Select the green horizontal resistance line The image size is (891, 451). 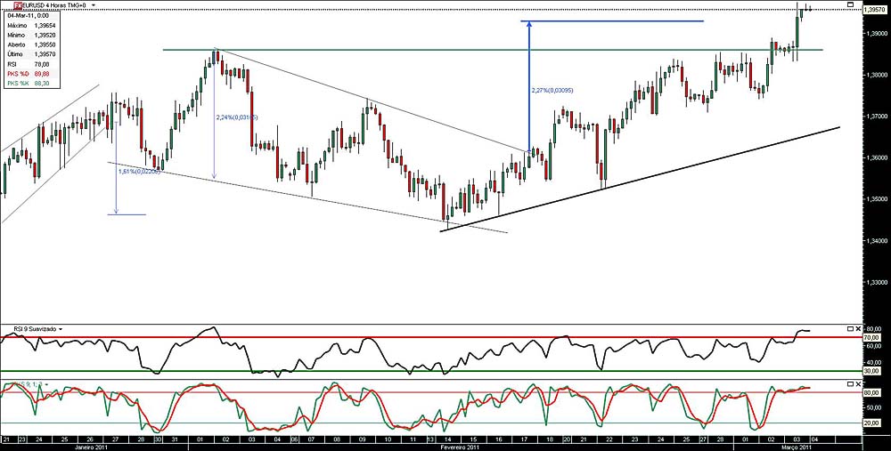point(493,50)
